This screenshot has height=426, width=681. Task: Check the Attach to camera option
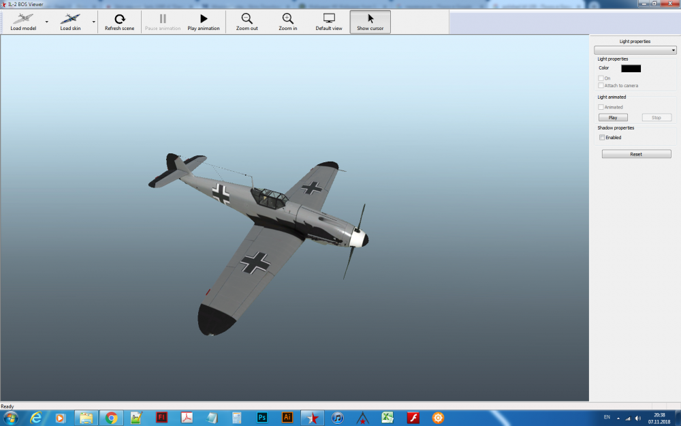(601, 85)
